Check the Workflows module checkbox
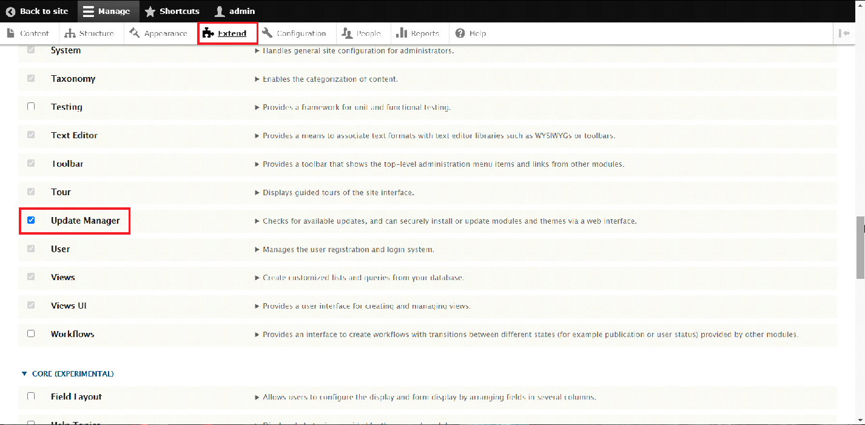This screenshot has width=865, height=425. [31, 333]
